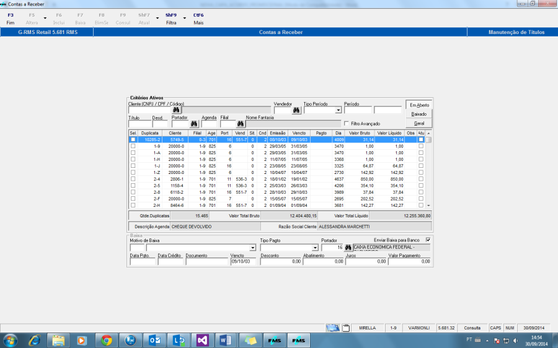Open Windows Explorer folder from taskbar
Screen dimensions: 558x348
pyautogui.click(x=58, y=340)
